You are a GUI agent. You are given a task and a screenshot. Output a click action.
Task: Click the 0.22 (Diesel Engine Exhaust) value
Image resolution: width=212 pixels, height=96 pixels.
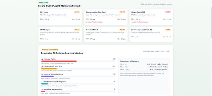coord(158,64)
